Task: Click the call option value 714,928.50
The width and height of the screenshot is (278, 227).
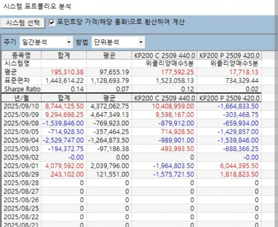Action: 177,132
